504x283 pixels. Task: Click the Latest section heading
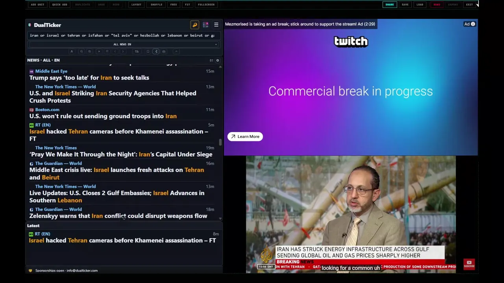(x=33, y=226)
